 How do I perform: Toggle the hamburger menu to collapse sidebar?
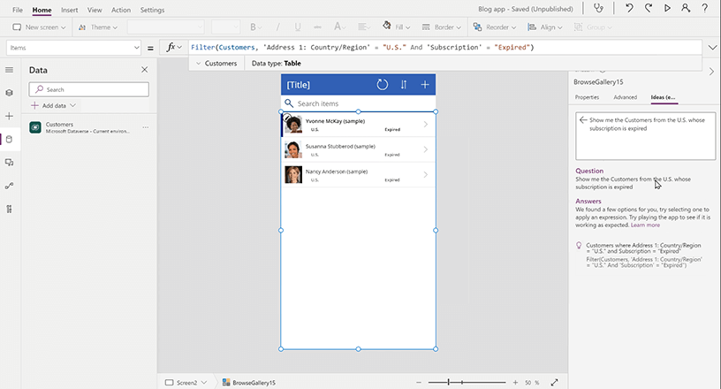pyautogui.click(x=9, y=70)
